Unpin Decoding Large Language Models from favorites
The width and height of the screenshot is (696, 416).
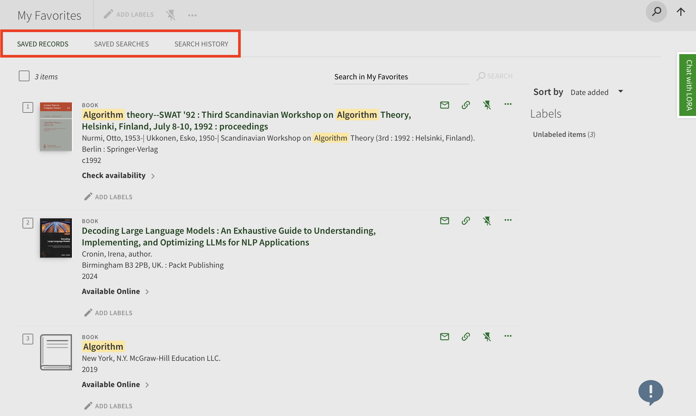click(x=487, y=221)
